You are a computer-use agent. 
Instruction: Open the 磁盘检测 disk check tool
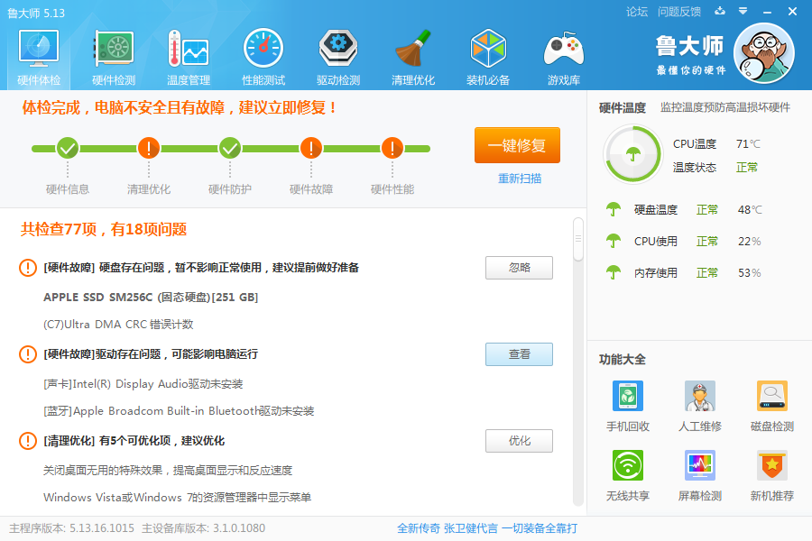coord(772,406)
